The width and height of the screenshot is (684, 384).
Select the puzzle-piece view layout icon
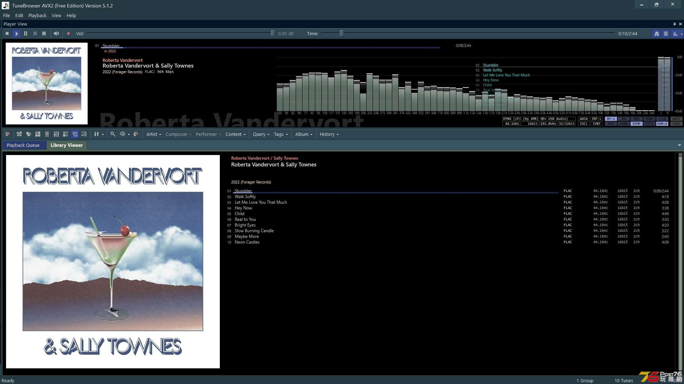pyautogui.click(x=19, y=134)
